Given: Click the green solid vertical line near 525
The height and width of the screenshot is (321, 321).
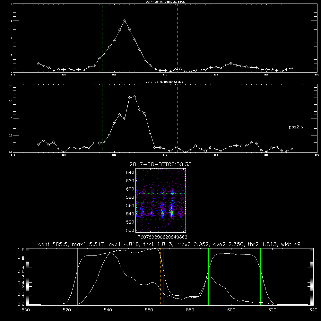Looking at the screenshot, I should coord(77,277).
